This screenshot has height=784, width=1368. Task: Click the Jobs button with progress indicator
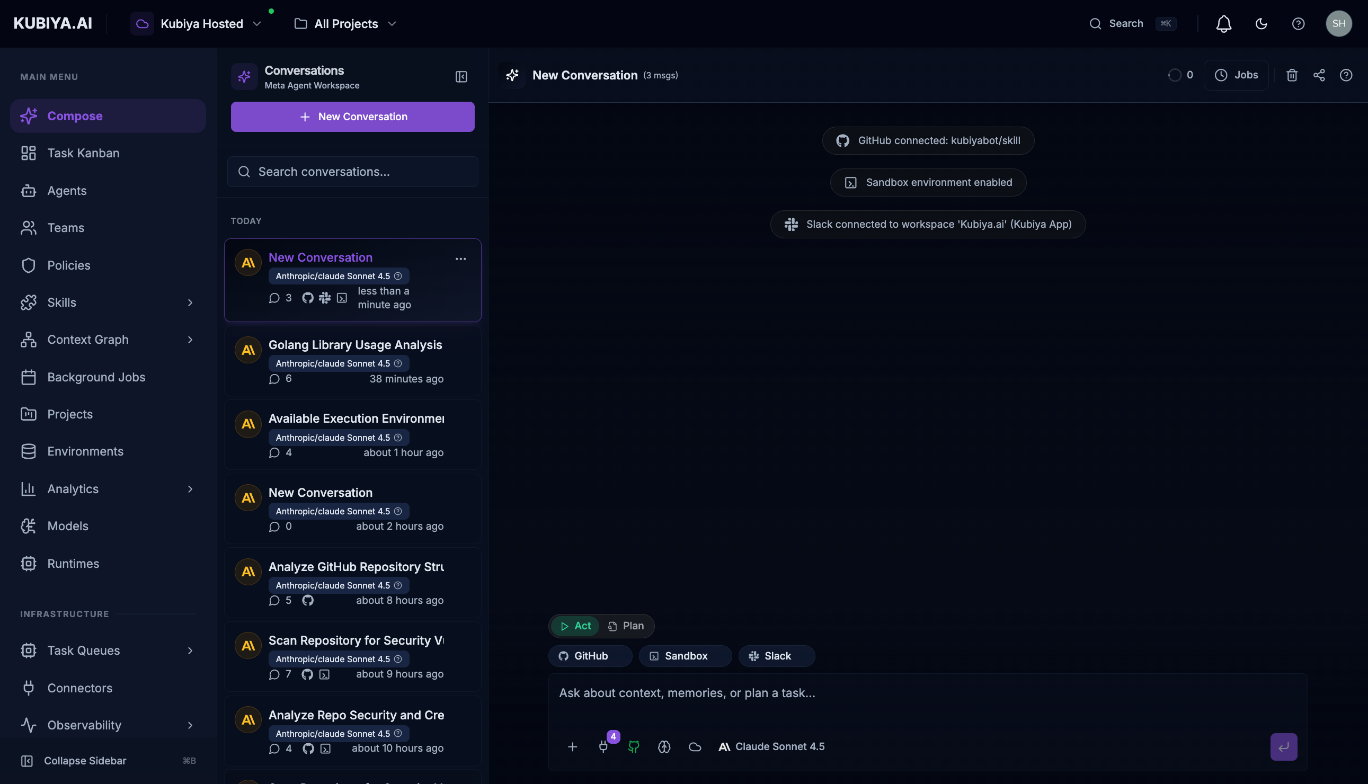(x=1236, y=75)
